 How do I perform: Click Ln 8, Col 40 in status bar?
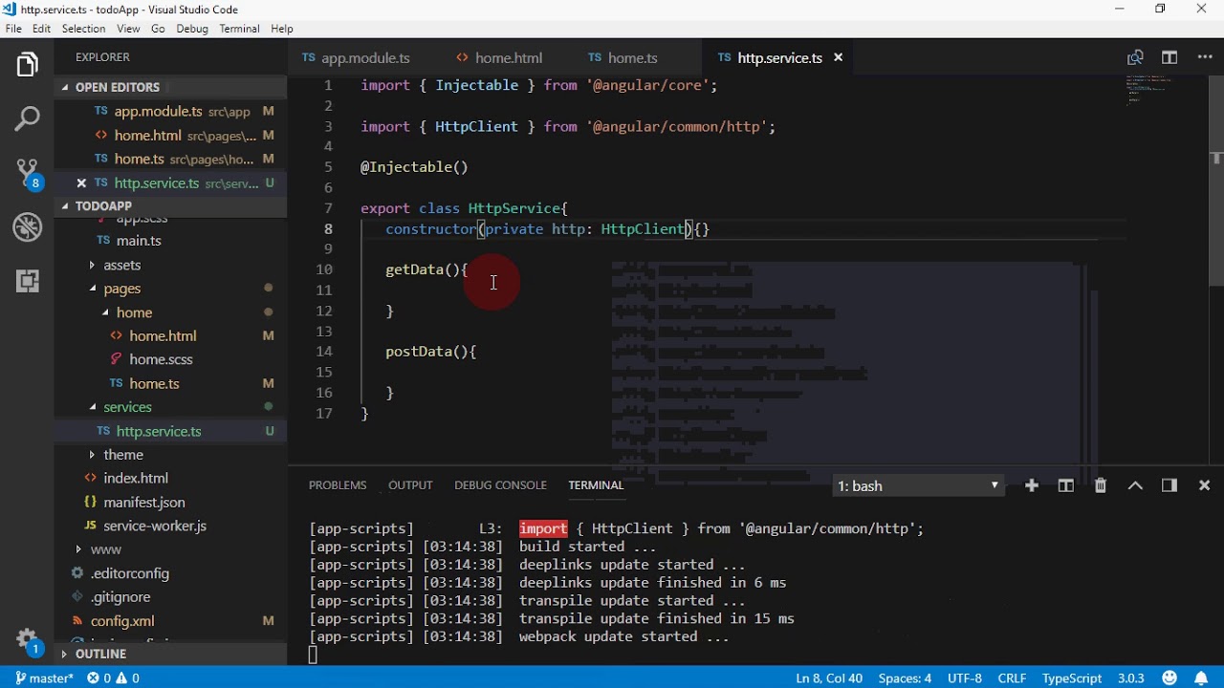[829, 678]
